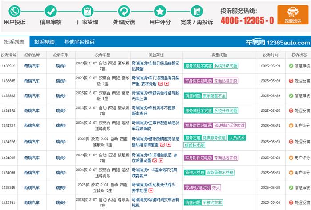
Task: Click the 用户评分 star step icon
Action: pyautogui.click(x=160, y=11)
